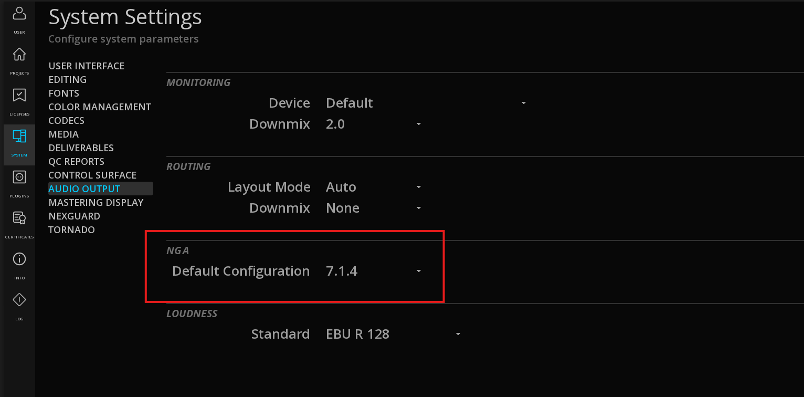Viewport: 804px width, 397px height.
Task: Select the System monitor icon
Action: (x=19, y=142)
